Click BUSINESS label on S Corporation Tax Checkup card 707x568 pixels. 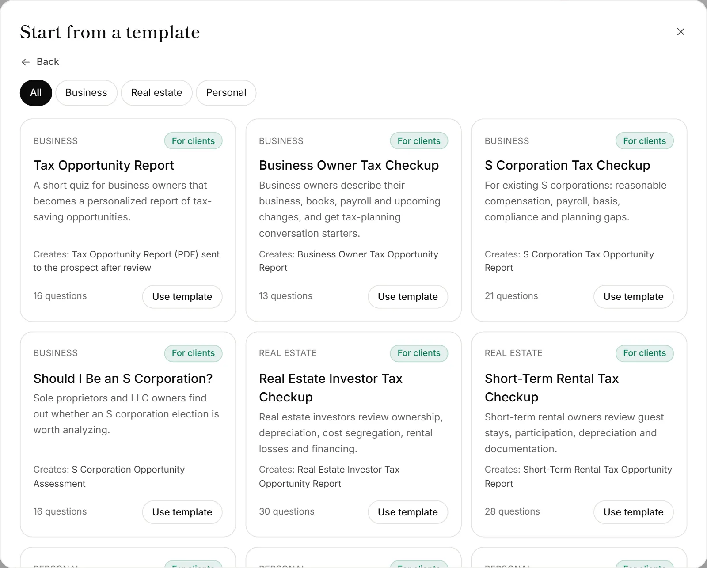(x=507, y=141)
